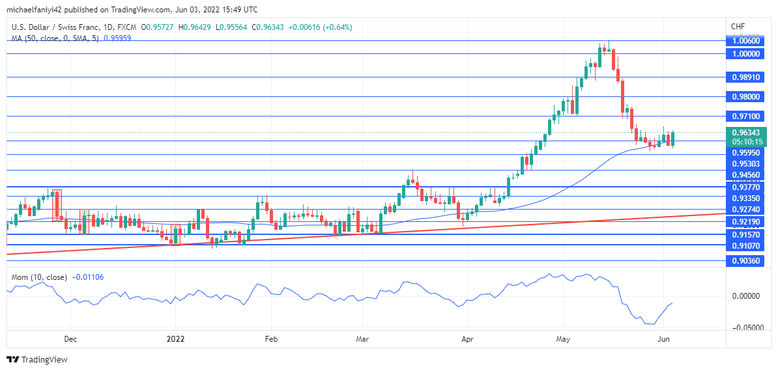Select the 0.90360 price label
Viewport: 778px width, 371px height.
[x=747, y=260]
